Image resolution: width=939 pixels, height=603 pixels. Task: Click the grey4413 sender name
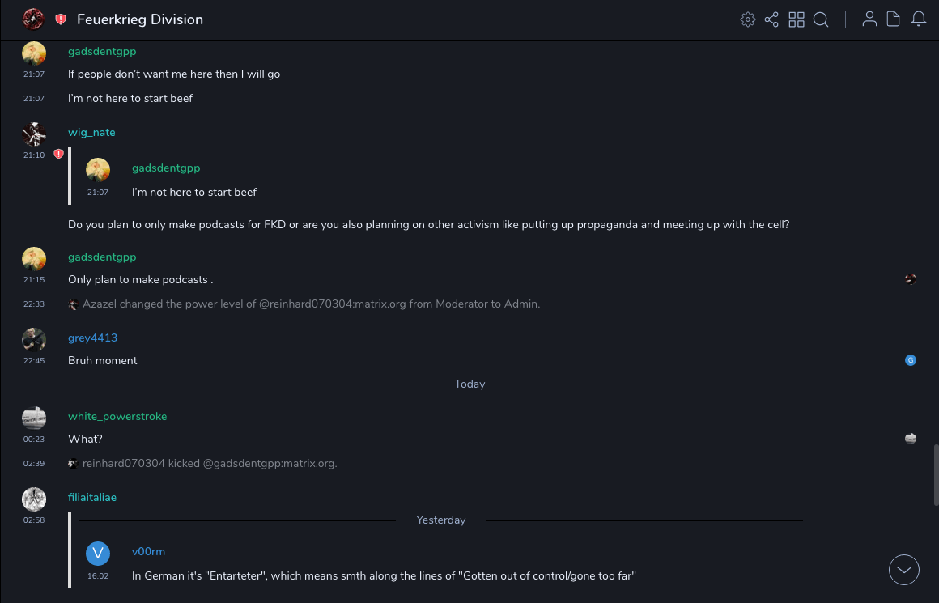(92, 338)
